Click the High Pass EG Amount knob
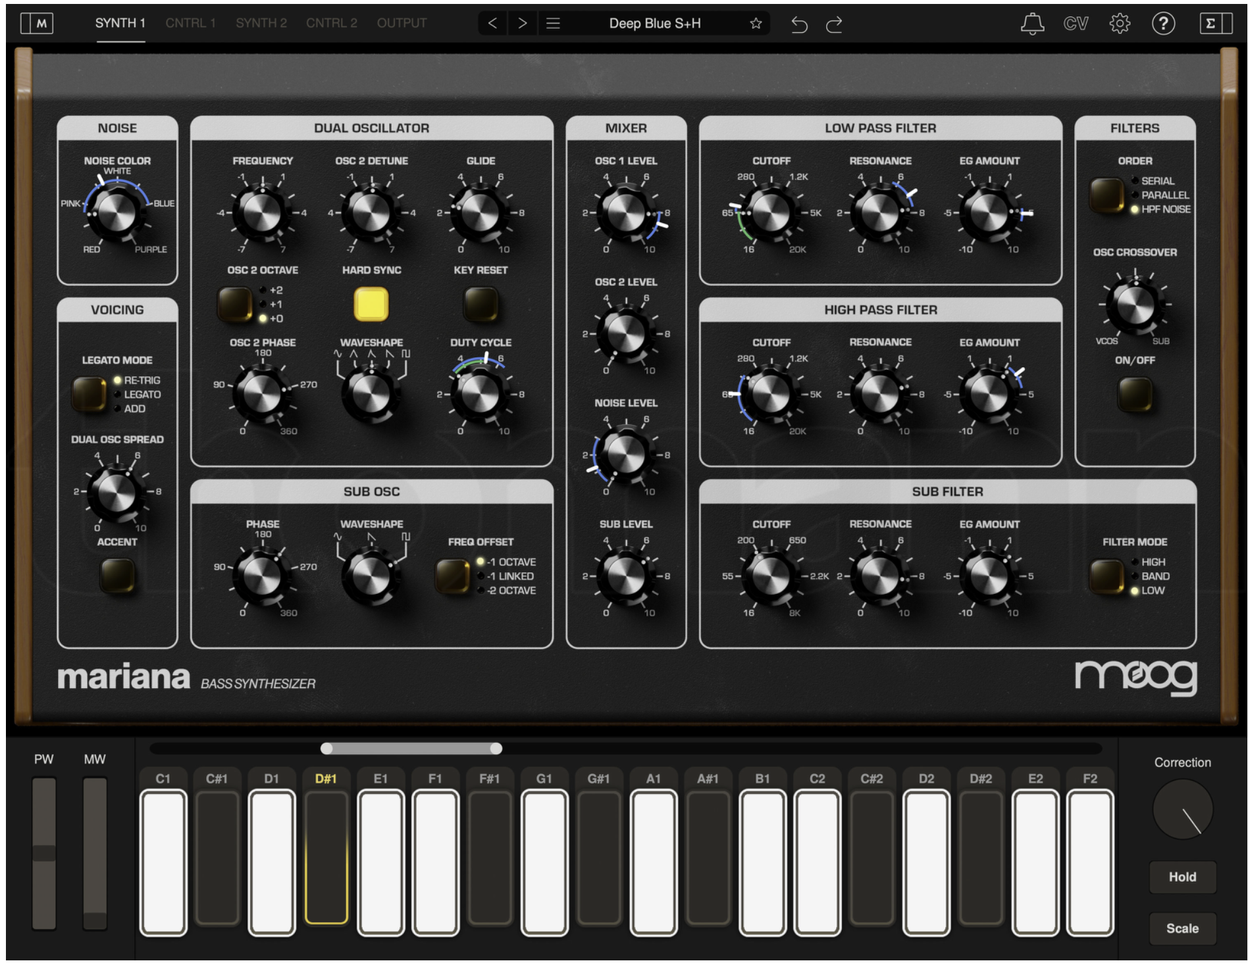 (989, 394)
